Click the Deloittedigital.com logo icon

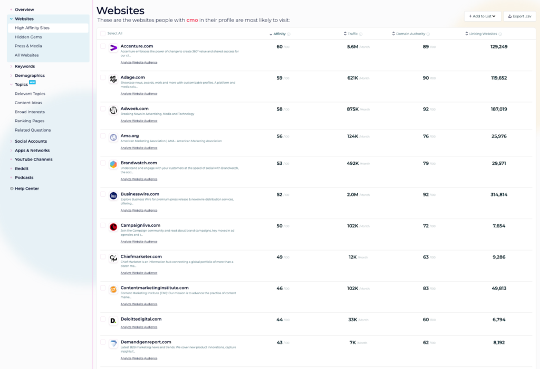click(113, 321)
